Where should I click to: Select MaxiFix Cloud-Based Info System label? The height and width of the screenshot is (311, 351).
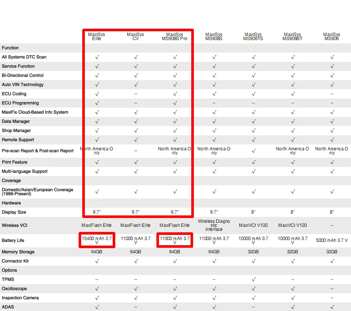point(35,112)
